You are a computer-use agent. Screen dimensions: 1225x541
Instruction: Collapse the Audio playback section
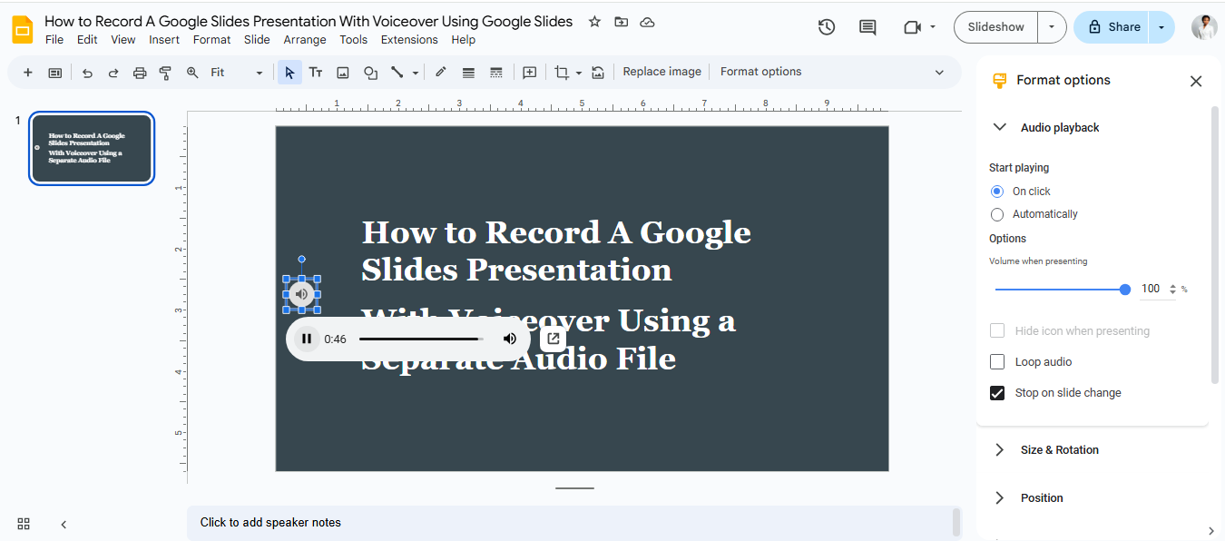(1000, 128)
